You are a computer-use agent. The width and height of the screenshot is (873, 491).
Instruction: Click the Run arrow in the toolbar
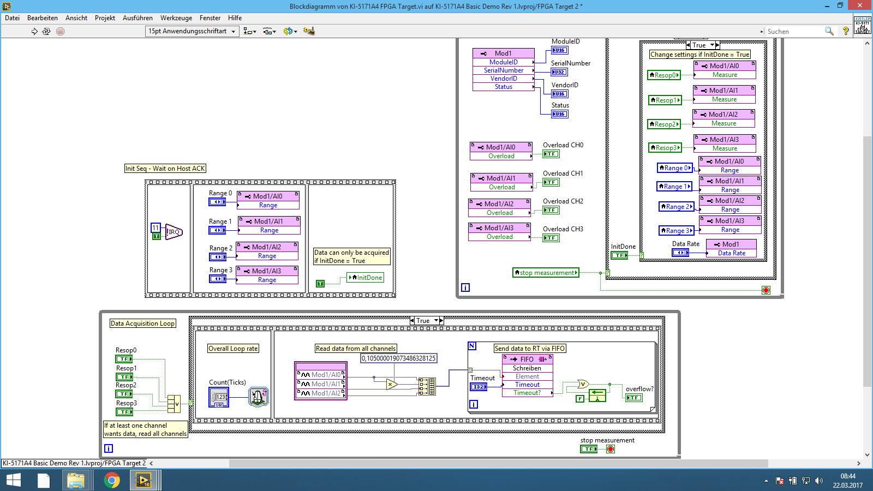point(34,32)
